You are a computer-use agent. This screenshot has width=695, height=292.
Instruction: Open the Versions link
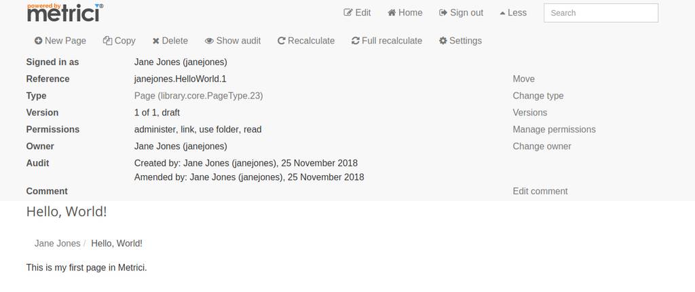pos(529,113)
